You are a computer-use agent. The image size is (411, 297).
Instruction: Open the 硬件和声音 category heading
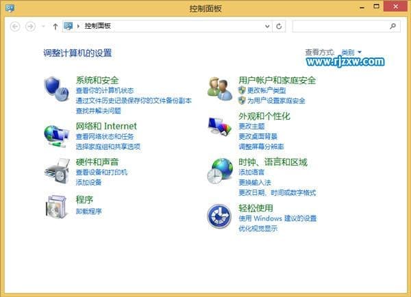[x=97, y=162]
